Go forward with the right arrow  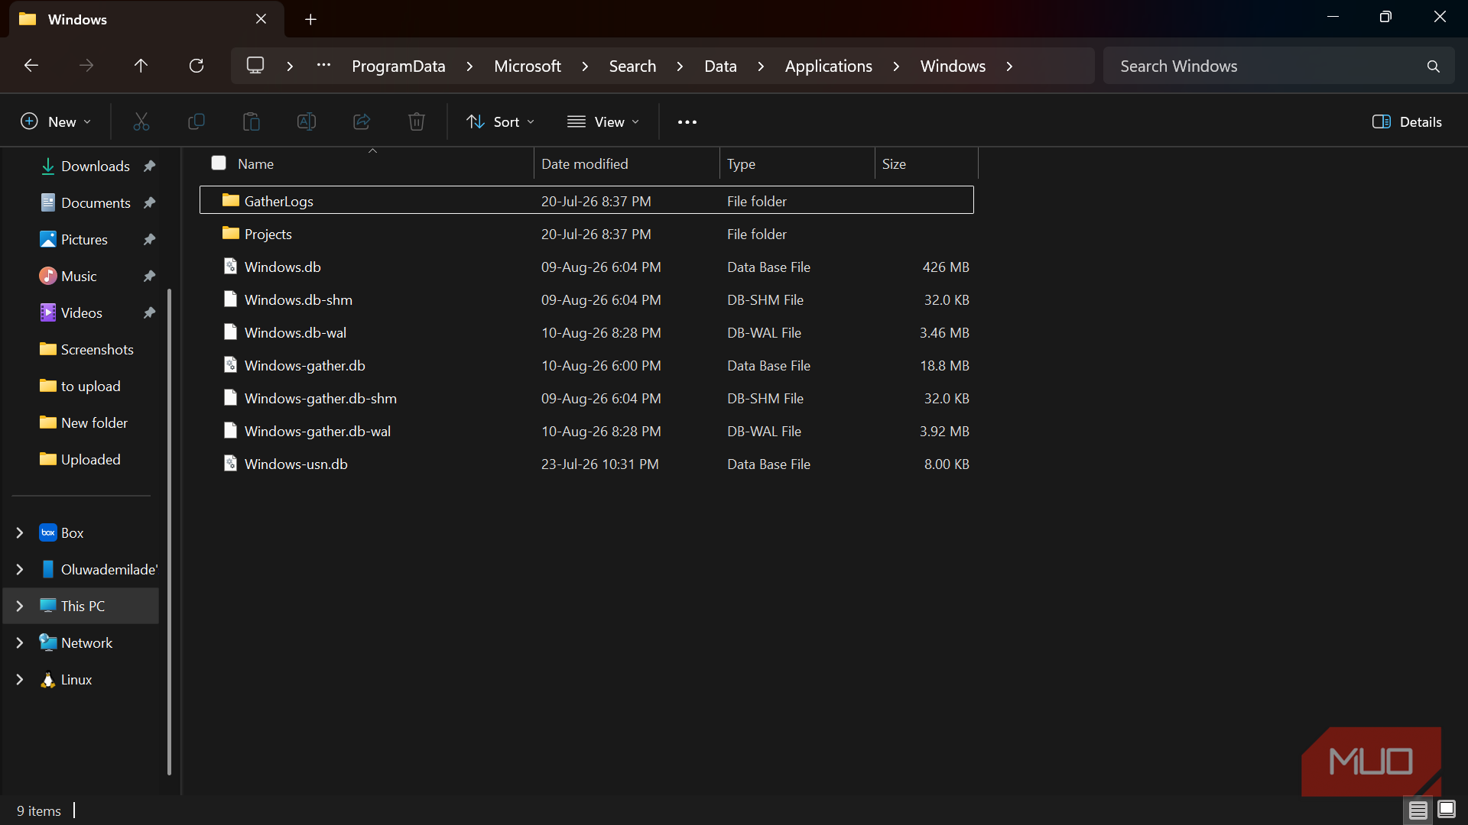tap(86, 66)
